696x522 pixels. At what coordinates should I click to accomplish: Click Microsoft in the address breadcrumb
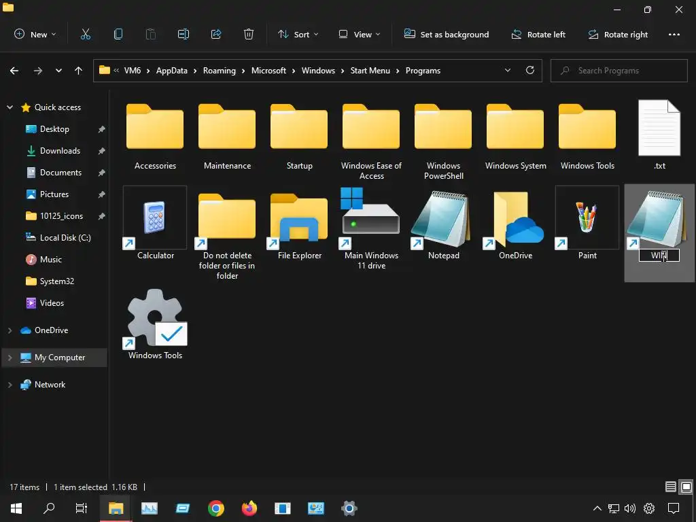pyautogui.click(x=268, y=71)
